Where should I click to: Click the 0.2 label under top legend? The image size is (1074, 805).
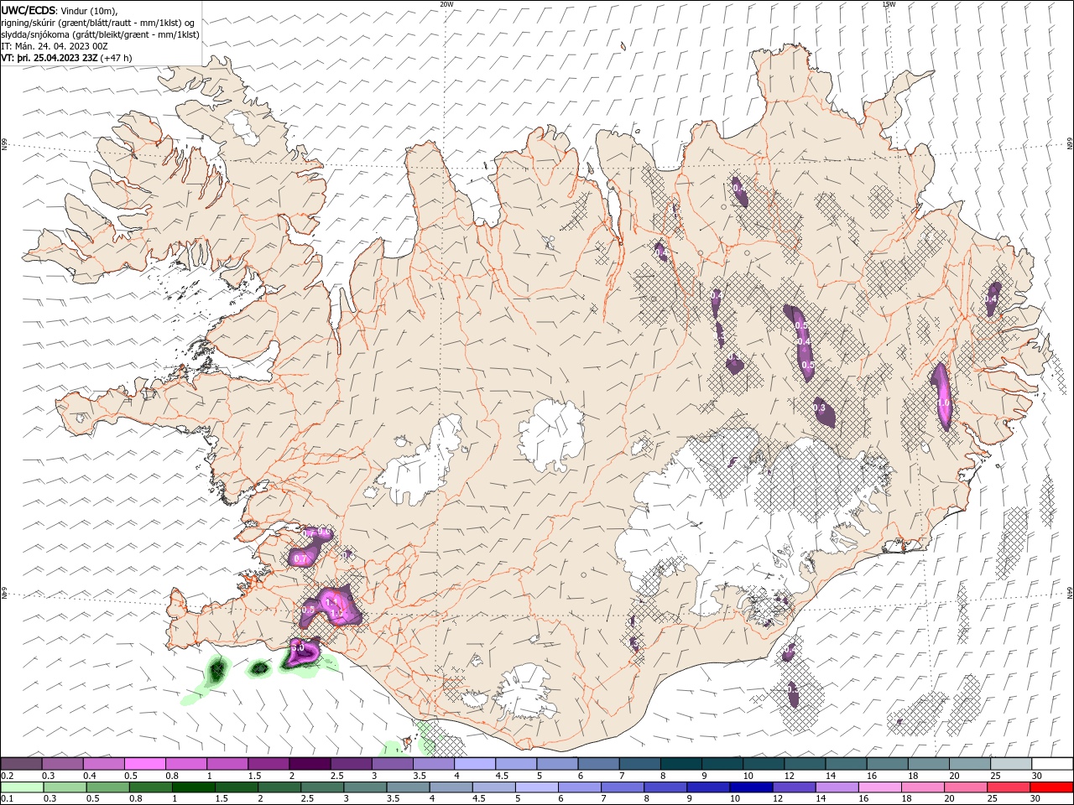8,776
